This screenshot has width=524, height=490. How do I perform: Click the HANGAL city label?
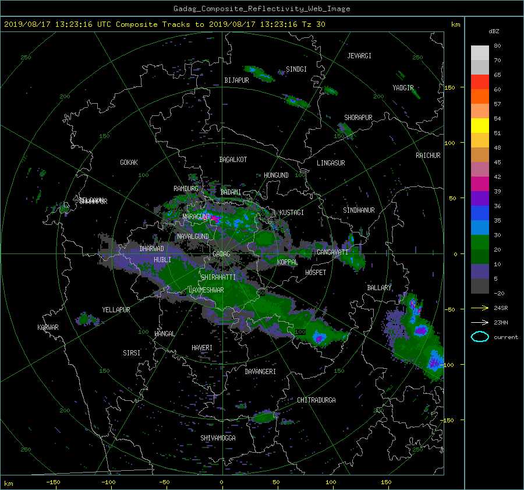164,334
